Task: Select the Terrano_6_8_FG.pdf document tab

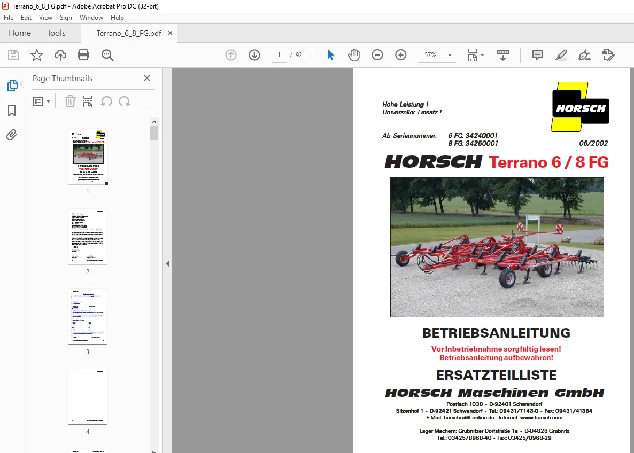Action: click(x=129, y=33)
